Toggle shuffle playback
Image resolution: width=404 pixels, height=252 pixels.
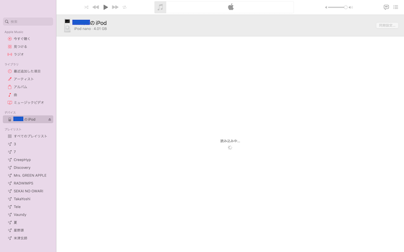tap(86, 7)
